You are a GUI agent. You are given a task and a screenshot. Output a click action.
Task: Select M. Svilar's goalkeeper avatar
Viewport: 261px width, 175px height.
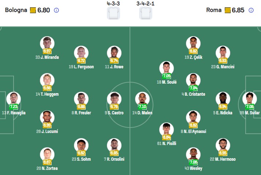[x=250, y=99]
